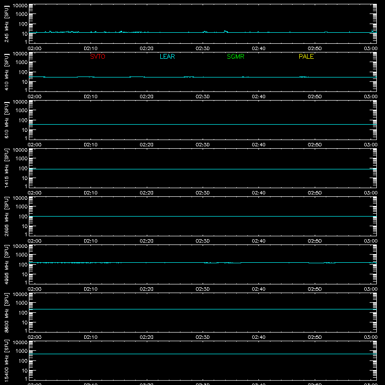Click the 4995 MHz flux dip near 02:50
Screen dimensions: 385x385
tap(316, 263)
